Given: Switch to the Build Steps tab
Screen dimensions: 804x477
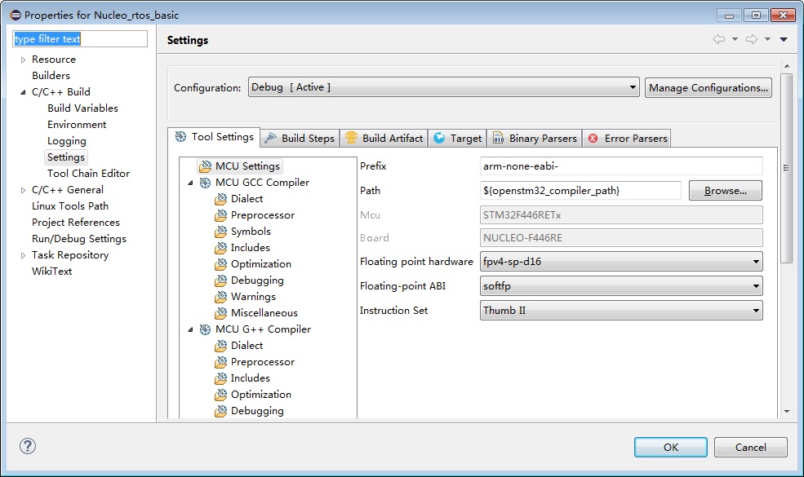Looking at the screenshot, I should pos(299,139).
